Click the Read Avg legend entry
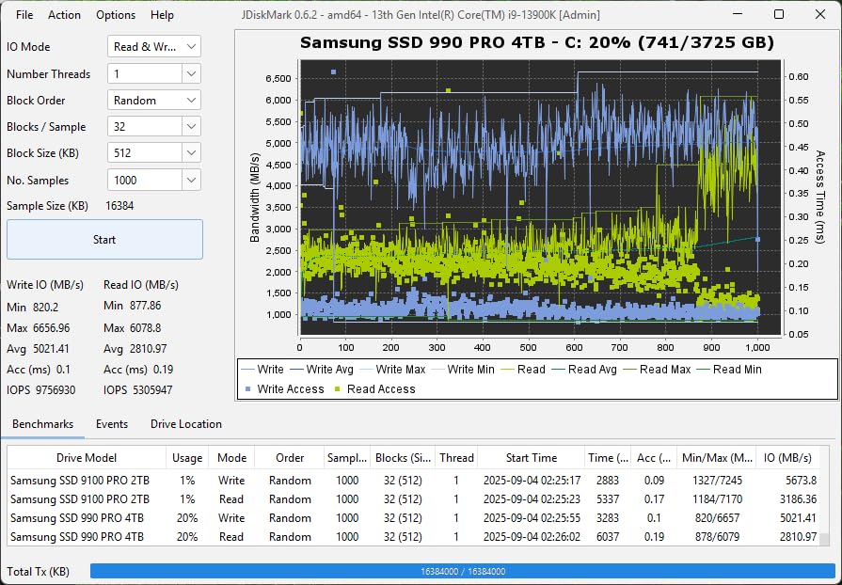 pyautogui.click(x=583, y=370)
